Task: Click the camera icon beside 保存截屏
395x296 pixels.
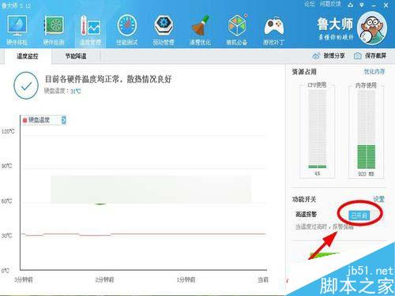Action: tap(358, 56)
